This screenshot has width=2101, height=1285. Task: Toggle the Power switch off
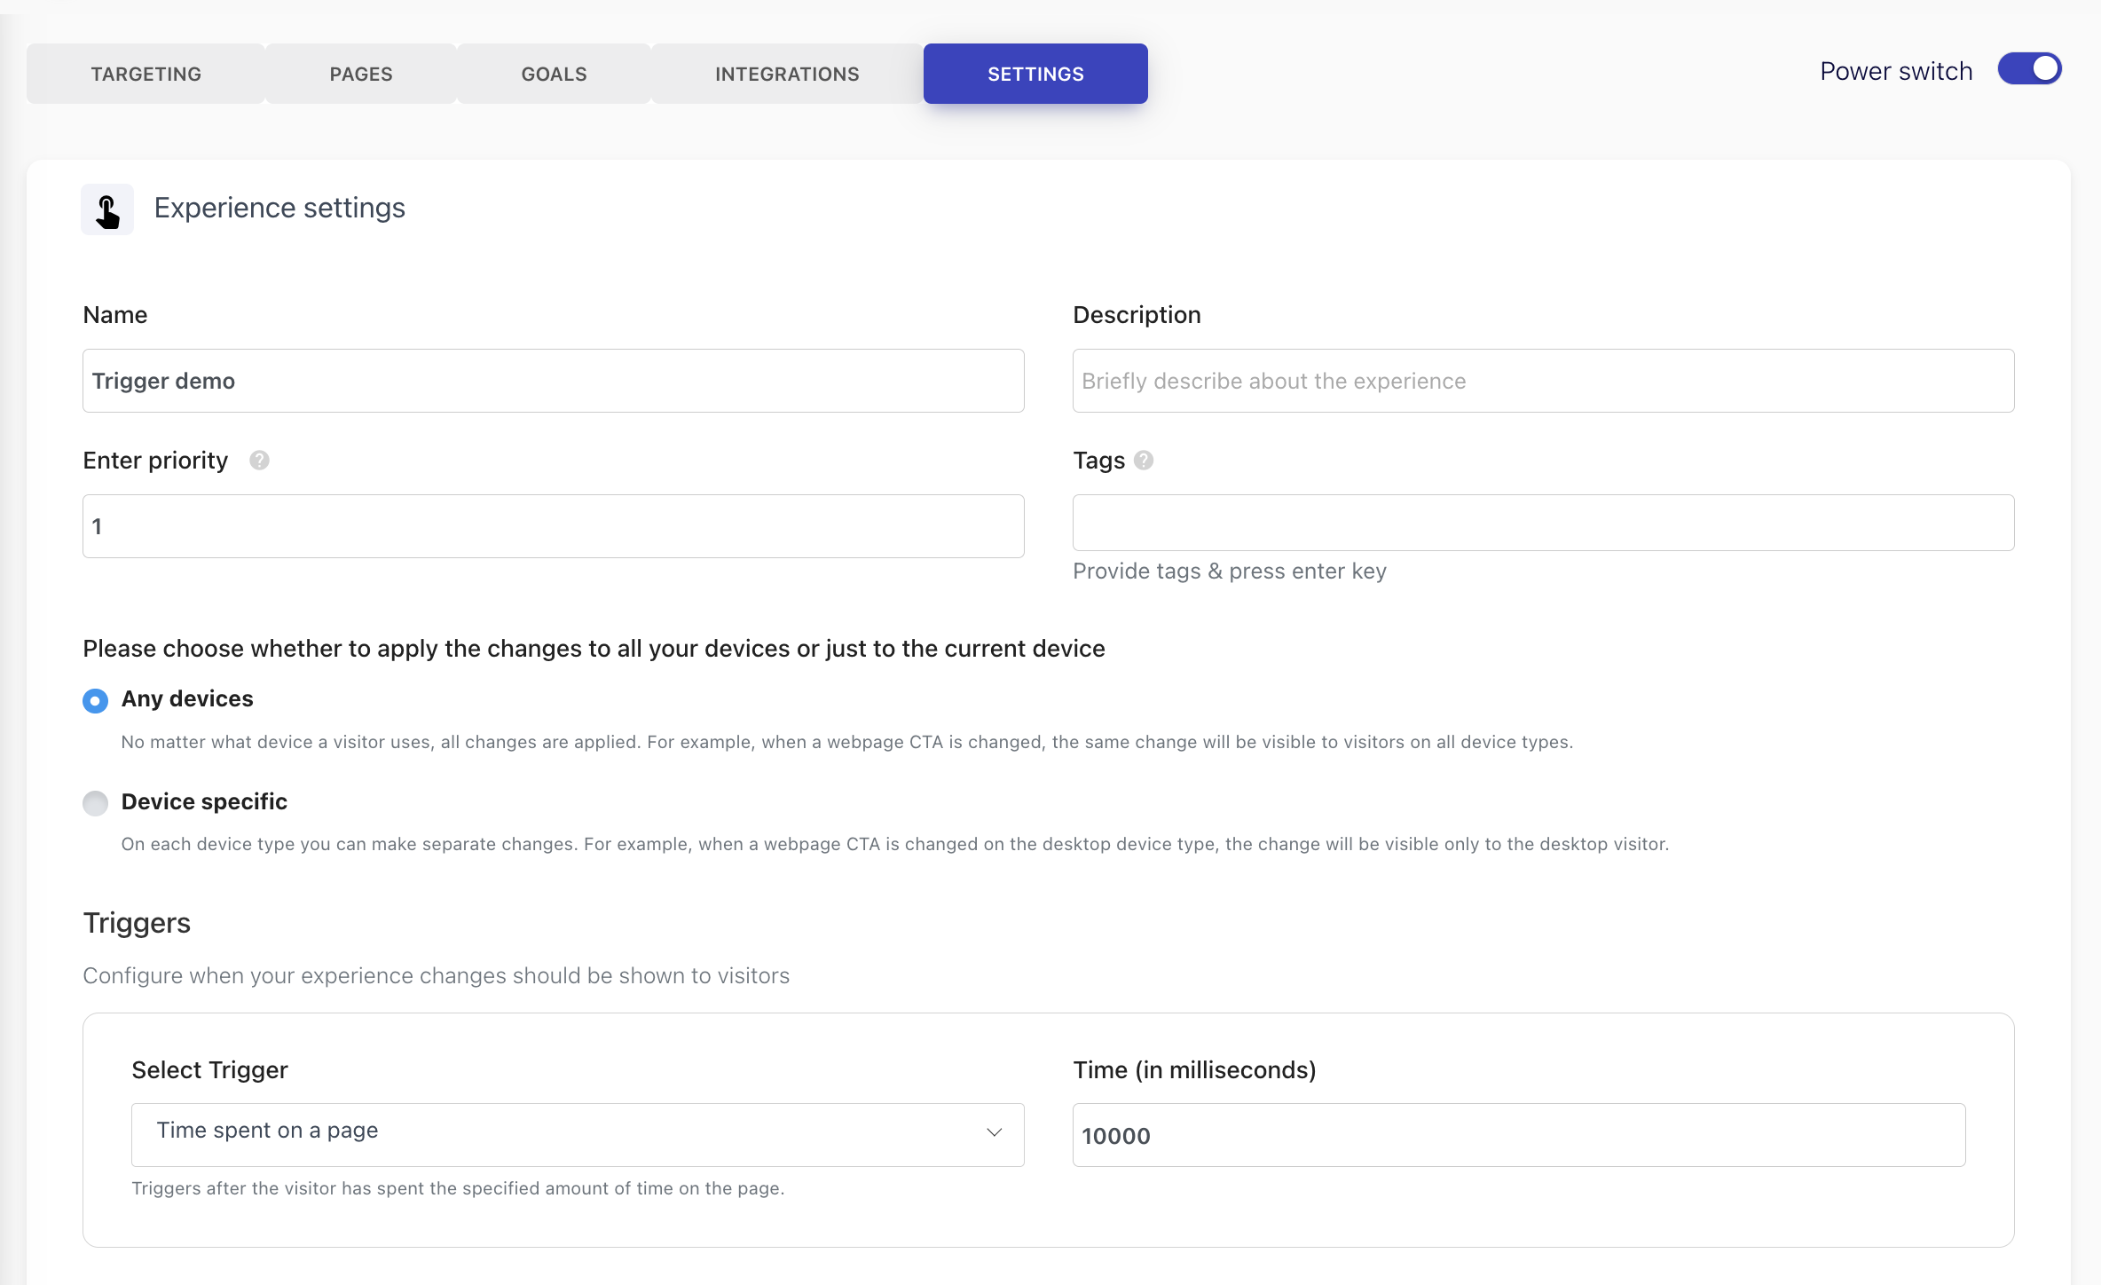(2029, 69)
